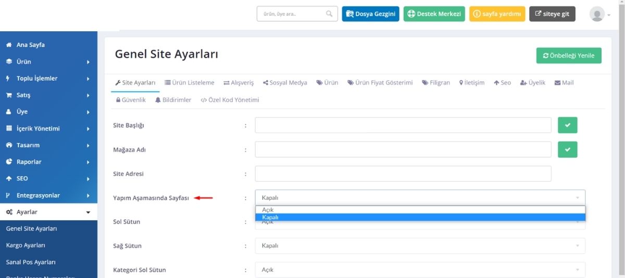Image resolution: width=625 pixels, height=278 pixels.
Task: Open the Özel Kod Yönetimi tab
Action: (230, 100)
